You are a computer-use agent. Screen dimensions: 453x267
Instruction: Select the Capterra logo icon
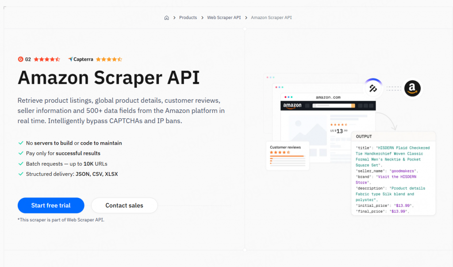(x=70, y=58)
